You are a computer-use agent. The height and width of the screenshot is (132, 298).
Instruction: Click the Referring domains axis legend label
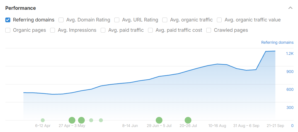(x=277, y=42)
